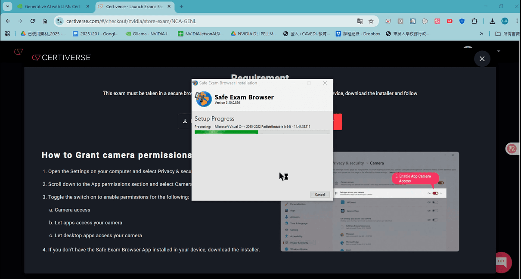Click the floating translate bubble at right edge

click(512, 149)
